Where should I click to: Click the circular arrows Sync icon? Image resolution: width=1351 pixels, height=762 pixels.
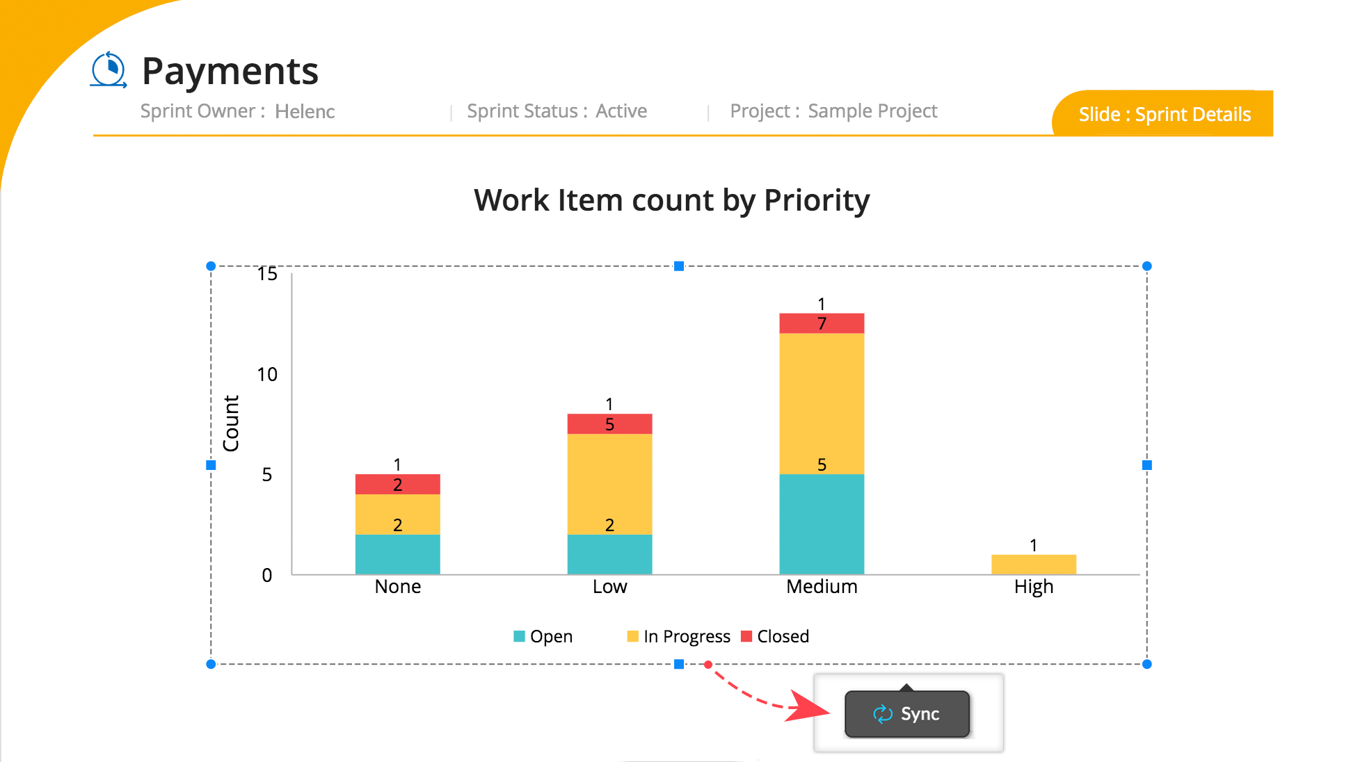(882, 714)
